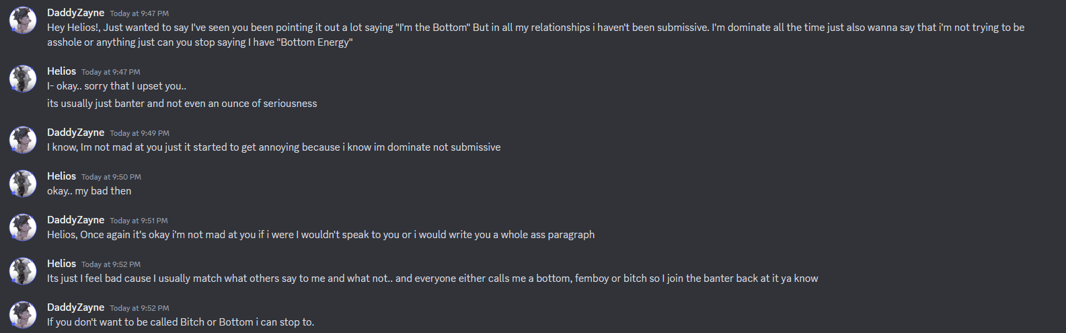Click the "If you don't want to be called" message
The height and width of the screenshot is (333, 1066).
click(x=180, y=322)
